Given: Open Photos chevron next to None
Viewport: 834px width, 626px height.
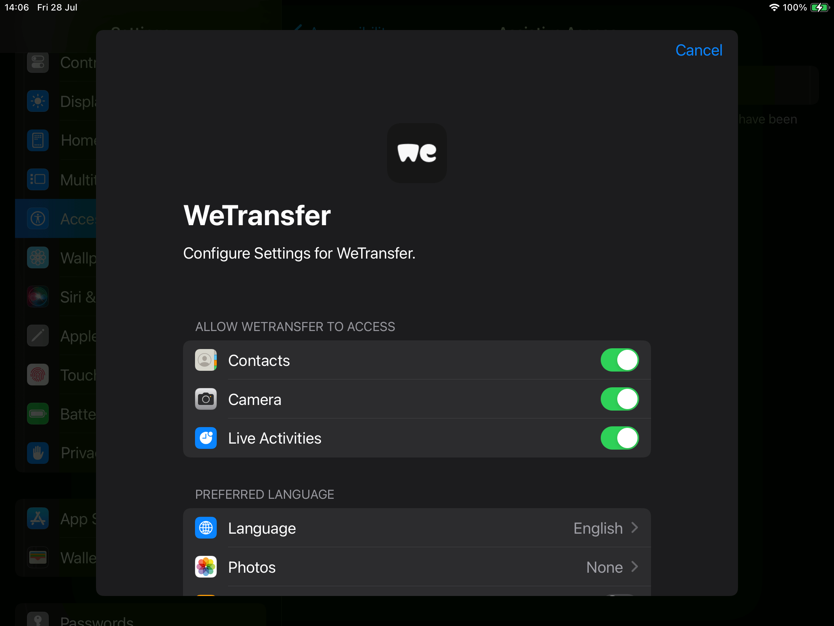Looking at the screenshot, I should [634, 567].
